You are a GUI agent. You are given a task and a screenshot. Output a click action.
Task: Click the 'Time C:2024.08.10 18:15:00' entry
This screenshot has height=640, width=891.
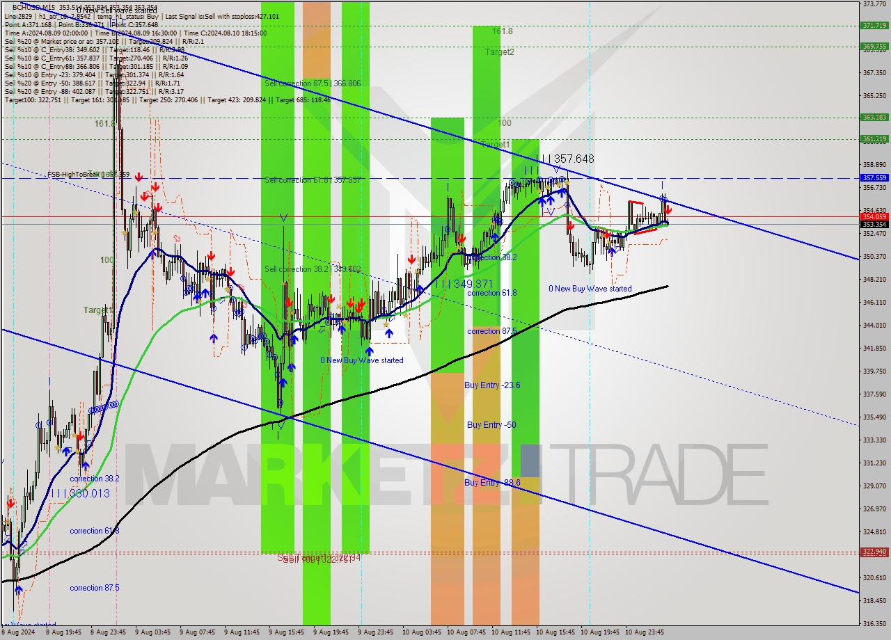pos(224,33)
